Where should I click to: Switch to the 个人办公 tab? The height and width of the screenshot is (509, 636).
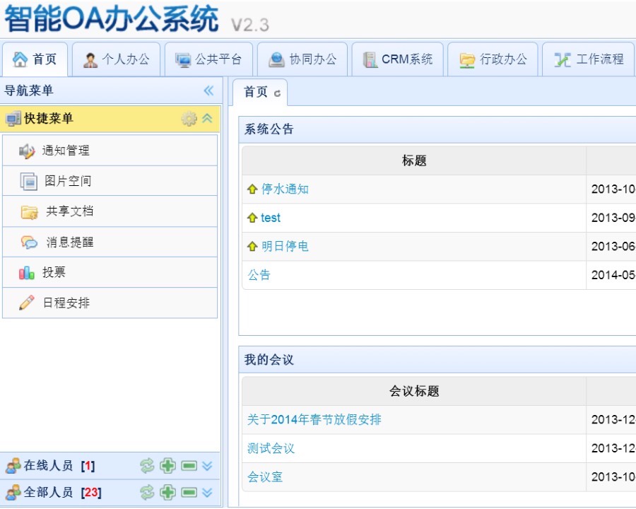117,59
